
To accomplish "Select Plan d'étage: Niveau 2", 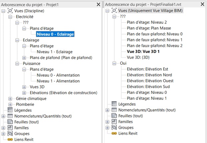I will click(147, 22).
